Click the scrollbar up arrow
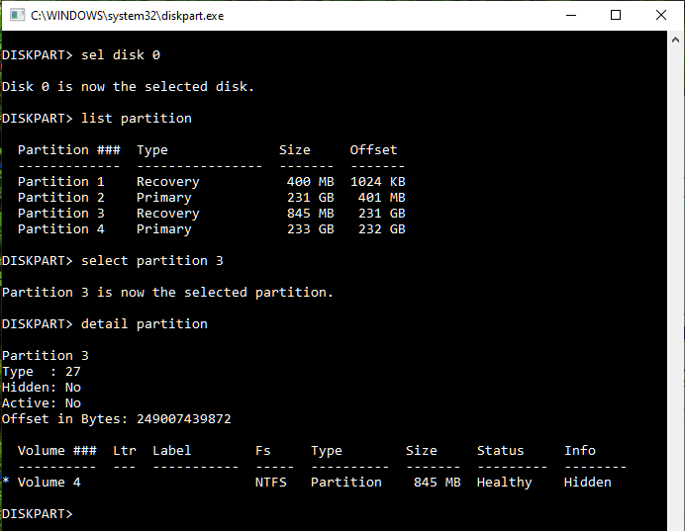Screen dimensions: 685x531 point(675,40)
